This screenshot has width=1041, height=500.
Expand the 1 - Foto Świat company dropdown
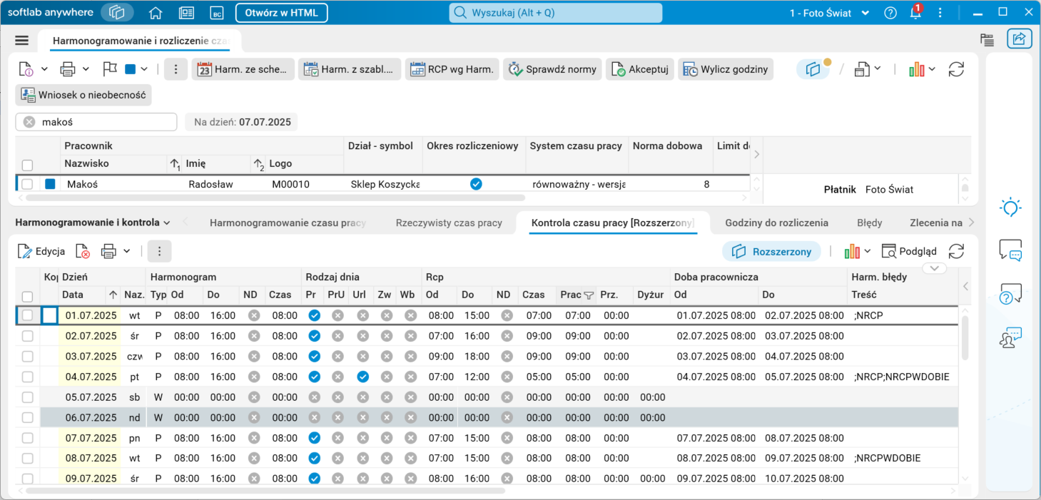tap(865, 13)
